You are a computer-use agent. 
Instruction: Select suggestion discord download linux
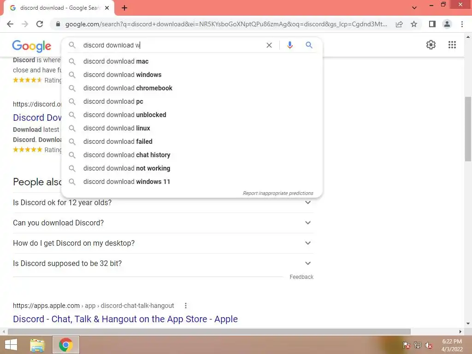192,128
